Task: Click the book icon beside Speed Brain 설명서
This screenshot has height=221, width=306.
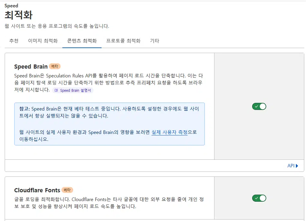Action: coord(56,90)
